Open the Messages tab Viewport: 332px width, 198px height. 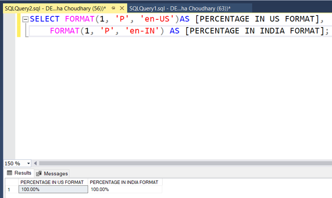[52, 173]
